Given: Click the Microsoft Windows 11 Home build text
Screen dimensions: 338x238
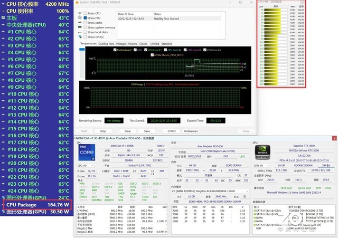Looking at the screenshot, I should (294, 193).
